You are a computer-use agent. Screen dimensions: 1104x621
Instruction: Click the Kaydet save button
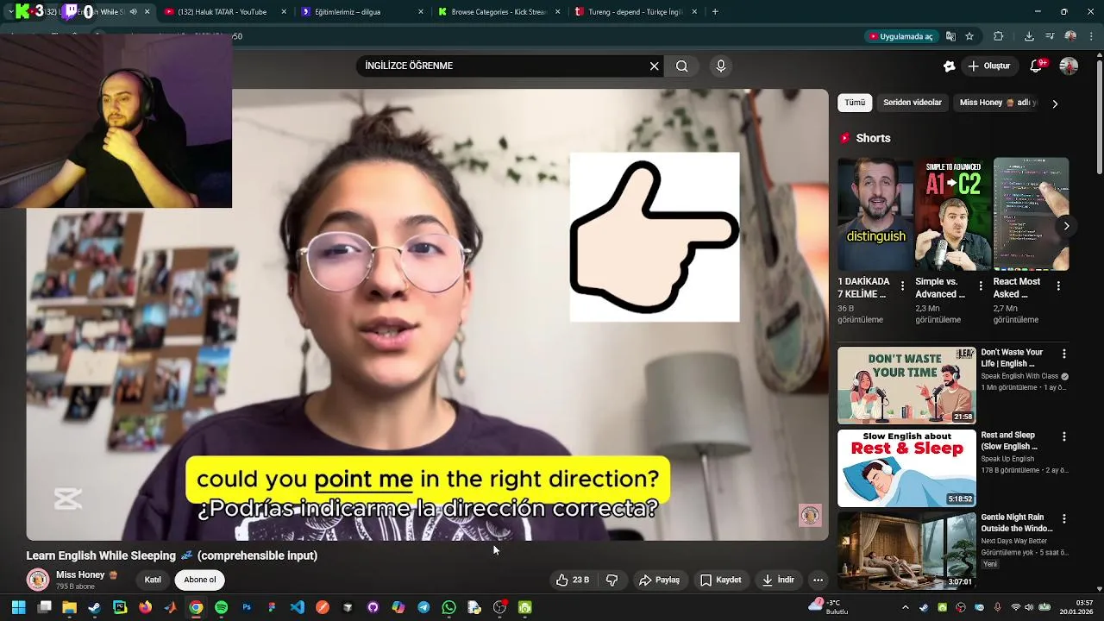click(x=720, y=580)
